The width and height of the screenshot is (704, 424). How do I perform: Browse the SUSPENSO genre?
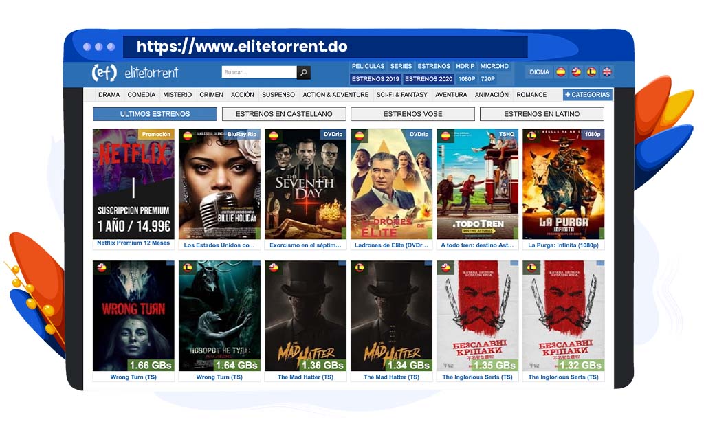pyautogui.click(x=278, y=95)
